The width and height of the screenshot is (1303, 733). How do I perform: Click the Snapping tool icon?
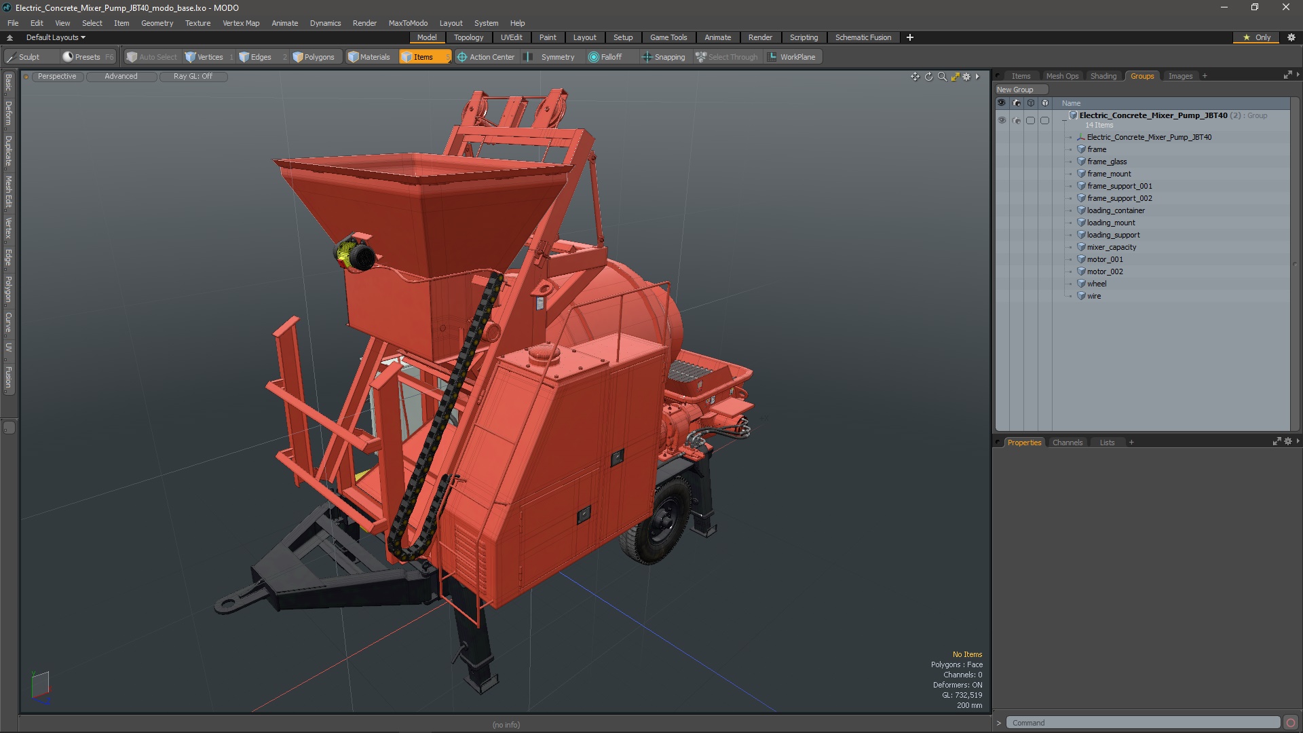(647, 57)
